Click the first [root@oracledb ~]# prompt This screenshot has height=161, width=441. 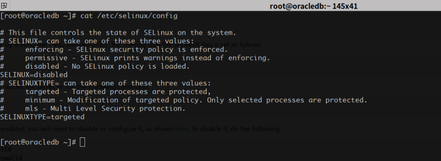[x=38, y=16]
